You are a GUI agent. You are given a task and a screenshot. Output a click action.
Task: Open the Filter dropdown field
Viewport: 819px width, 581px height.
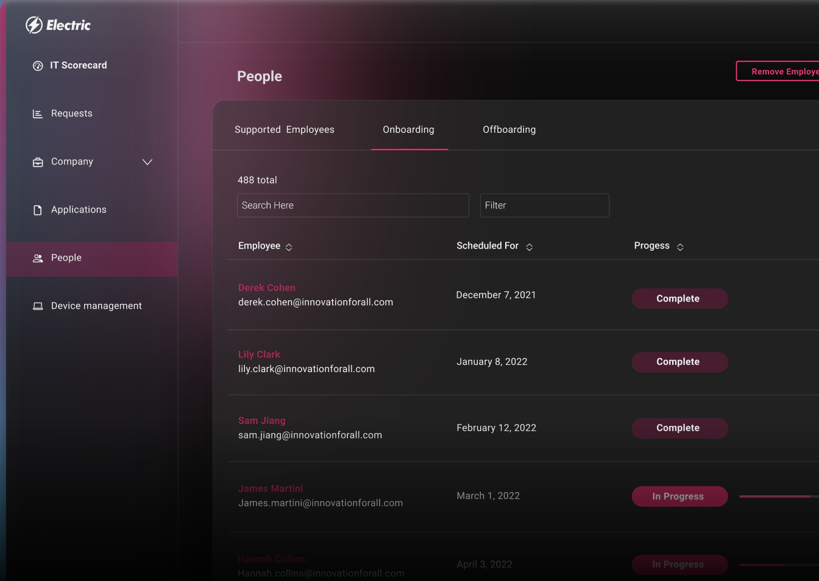pyautogui.click(x=544, y=205)
